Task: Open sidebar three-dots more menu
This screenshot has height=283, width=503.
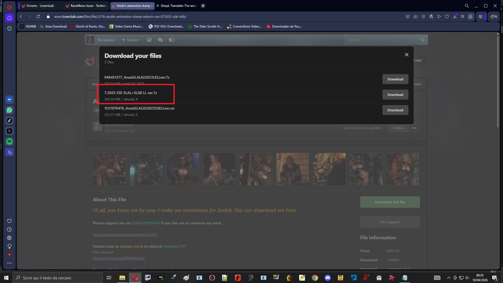Action: (x=9, y=263)
